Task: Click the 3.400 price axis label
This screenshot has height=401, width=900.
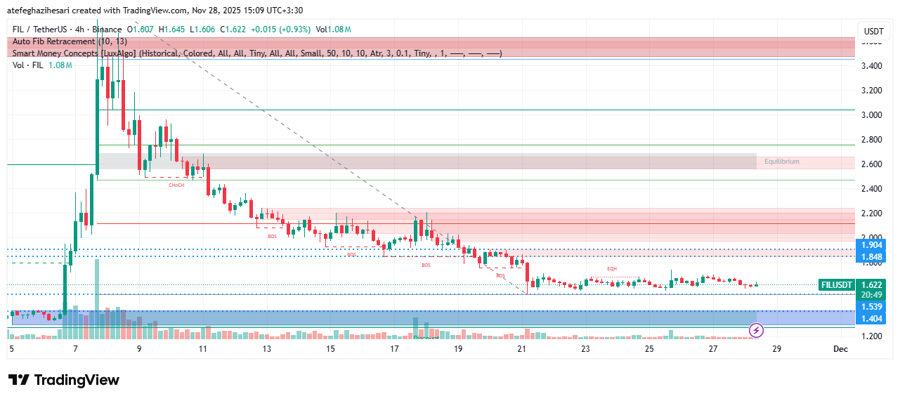Action: pyautogui.click(x=872, y=66)
